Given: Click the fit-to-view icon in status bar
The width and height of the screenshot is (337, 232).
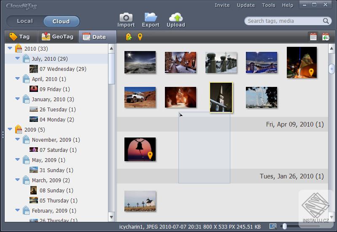Looking at the screenshot, I should (273, 226).
